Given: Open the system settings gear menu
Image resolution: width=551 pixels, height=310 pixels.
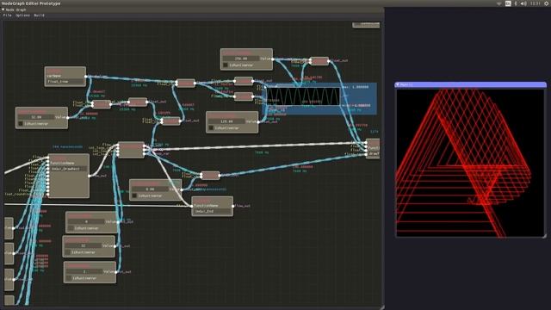Looking at the screenshot, I should pyautogui.click(x=547, y=3).
